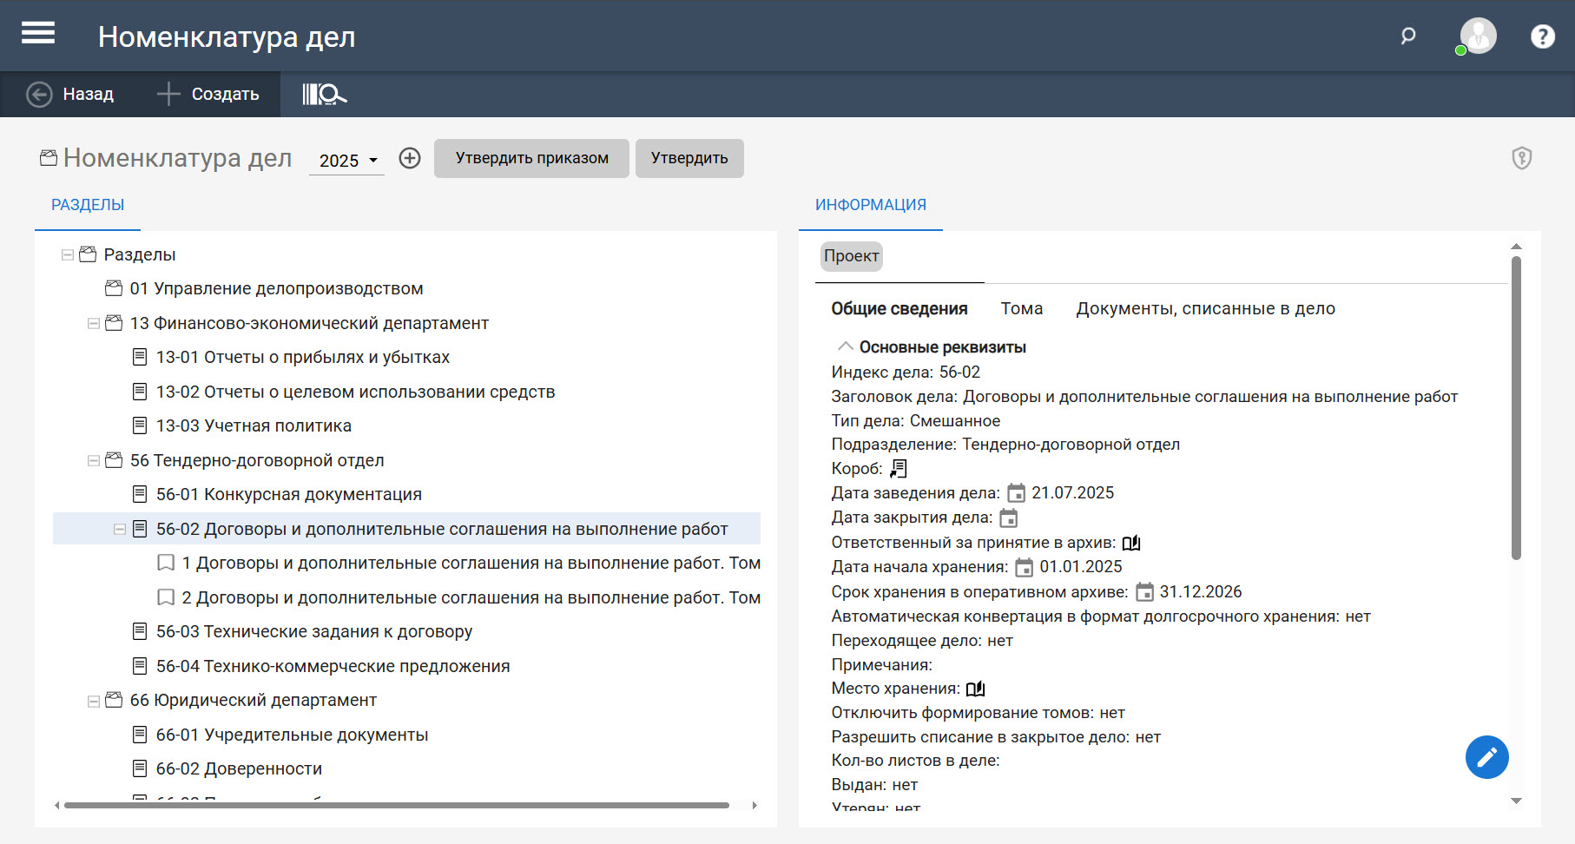Click the blue pencil edit button
The image size is (1575, 844).
(x=1486, y=757)
